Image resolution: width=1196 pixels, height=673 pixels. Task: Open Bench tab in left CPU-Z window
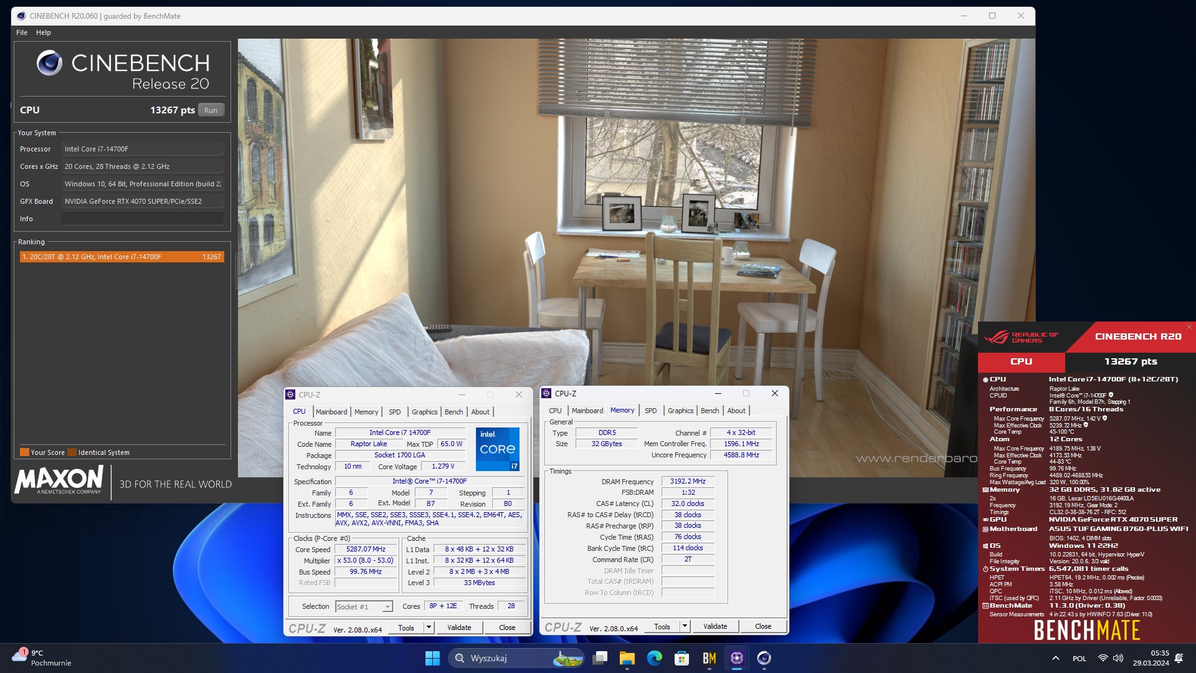click(454, 412)
